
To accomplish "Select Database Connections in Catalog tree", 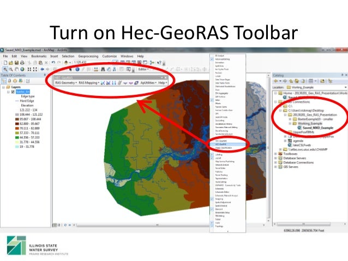I will coord(298,162).
